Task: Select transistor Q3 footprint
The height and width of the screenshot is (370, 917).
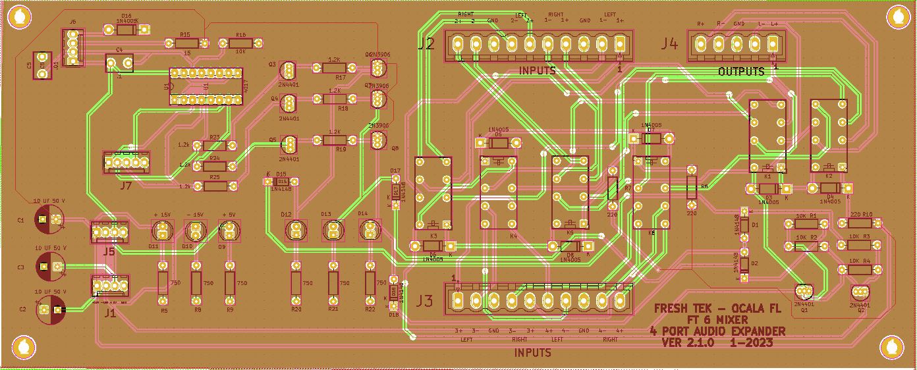Action: pyautogui.click(x=288, y=70)
